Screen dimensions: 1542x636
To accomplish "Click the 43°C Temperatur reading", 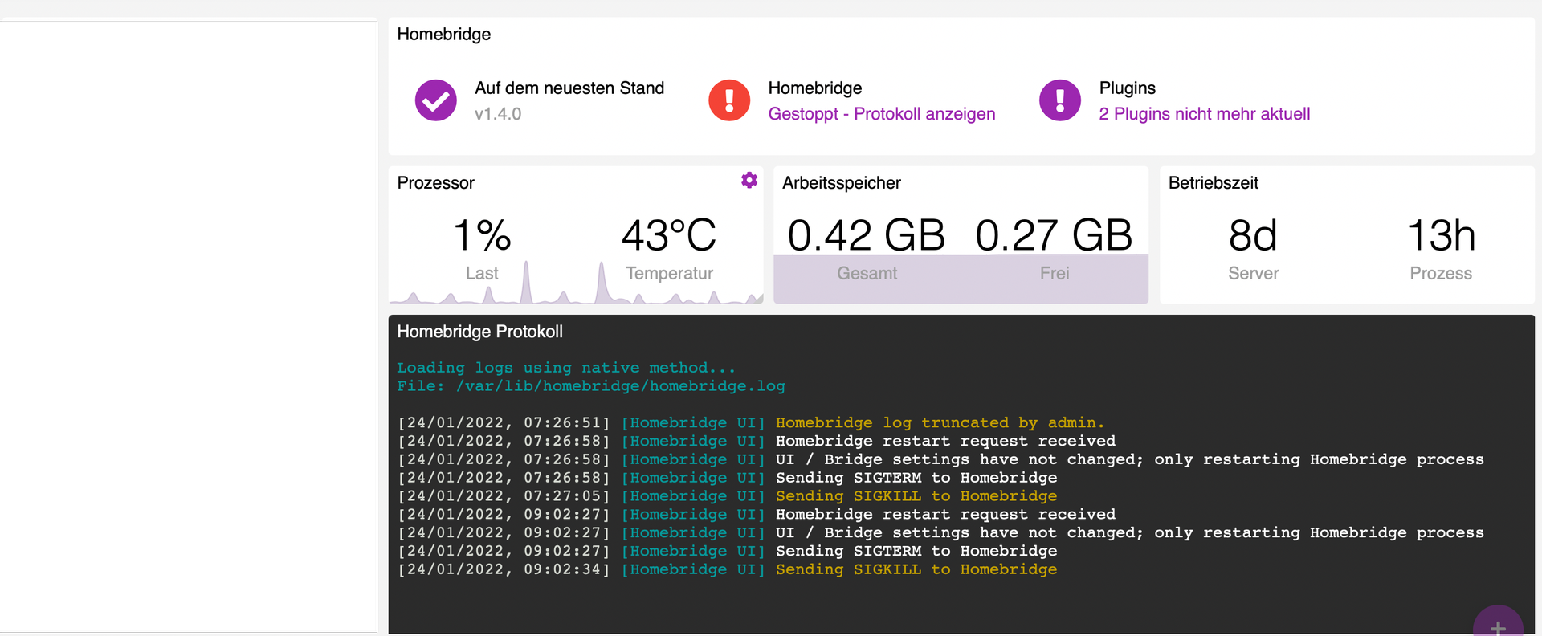I will (669, 236).
